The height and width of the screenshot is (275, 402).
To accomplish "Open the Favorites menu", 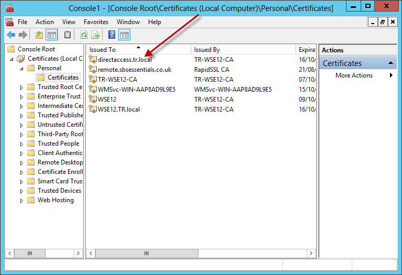I will 96,22.
